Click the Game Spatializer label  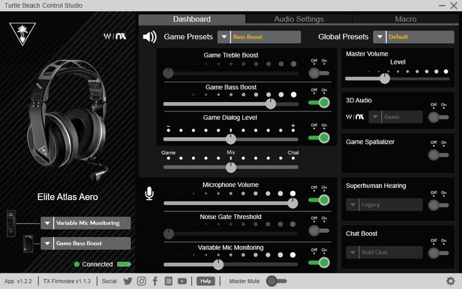[x=370, y=142]
